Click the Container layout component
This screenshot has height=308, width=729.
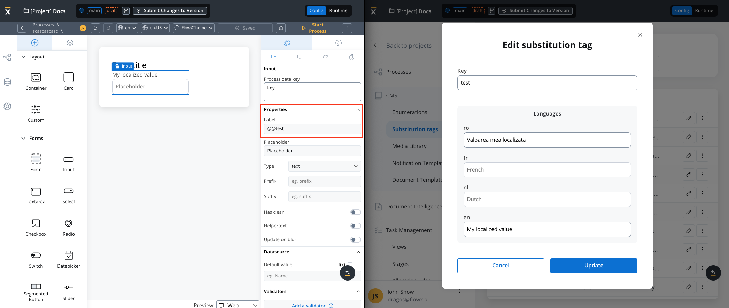36,81
